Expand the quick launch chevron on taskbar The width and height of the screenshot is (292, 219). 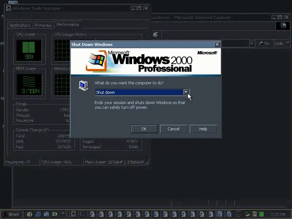click(63, 213)
